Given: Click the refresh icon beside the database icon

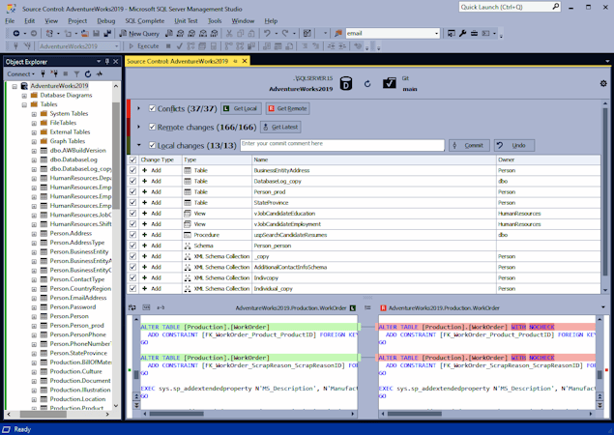Looking at the screenshot, I should tap(367, 84).
